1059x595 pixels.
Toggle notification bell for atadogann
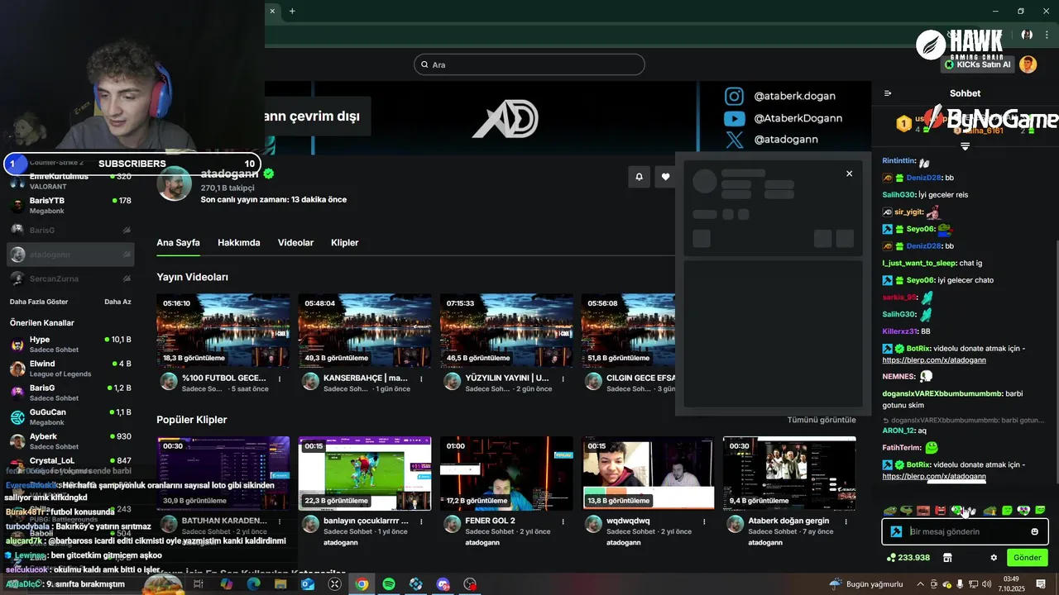pos(639,176)
